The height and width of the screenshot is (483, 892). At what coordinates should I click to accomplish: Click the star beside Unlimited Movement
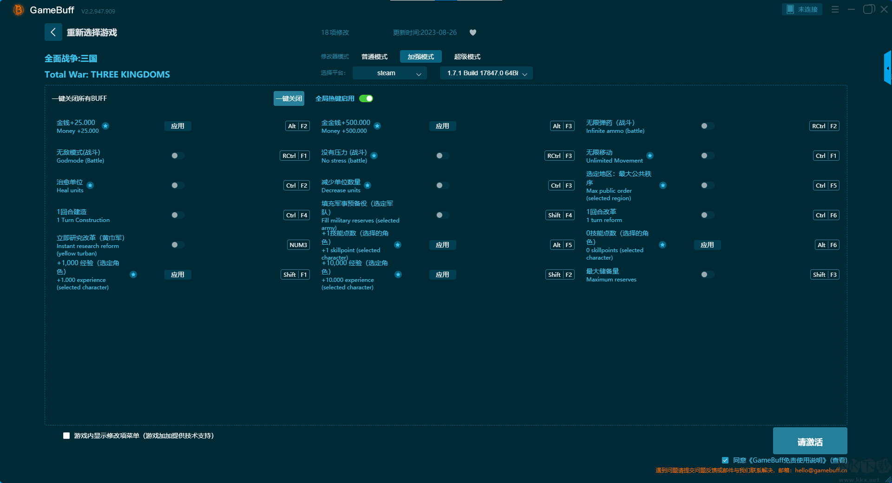tap(650, 156)
